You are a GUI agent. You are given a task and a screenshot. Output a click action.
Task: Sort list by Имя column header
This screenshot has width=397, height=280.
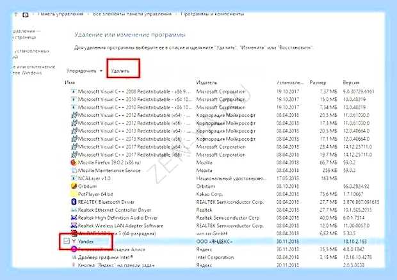point(70,82)
